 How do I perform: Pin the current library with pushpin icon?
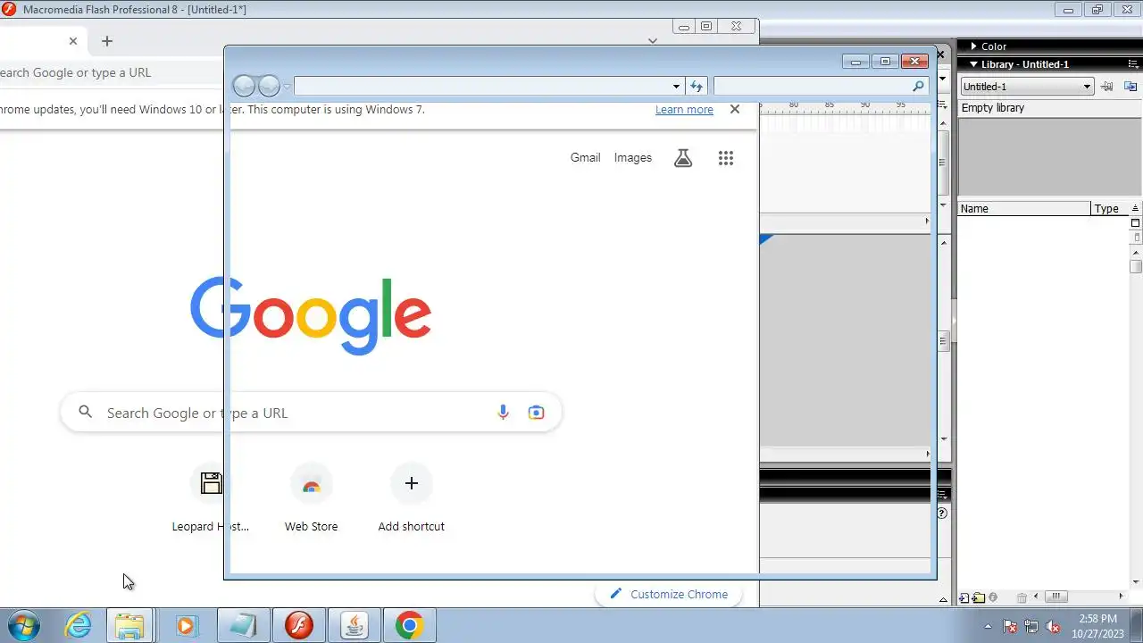click(1107, 87)
